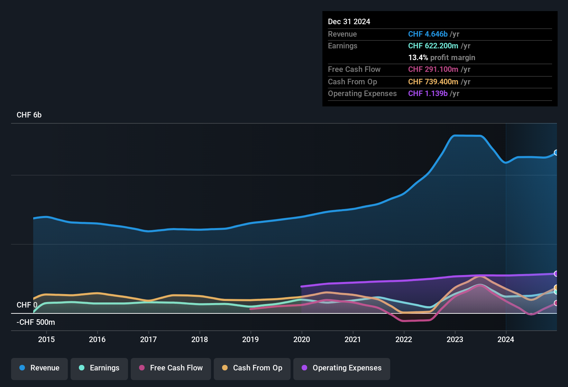Toggle the Earnings series visibility

pyautogui.click(x=99, y=368)
